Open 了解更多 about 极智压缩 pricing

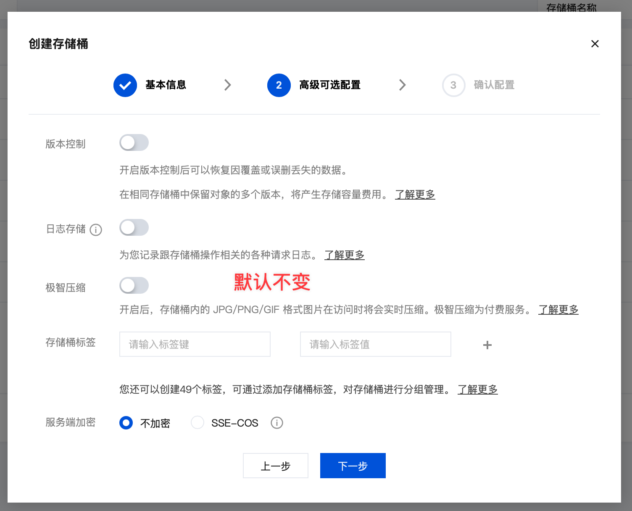[558, 310]
